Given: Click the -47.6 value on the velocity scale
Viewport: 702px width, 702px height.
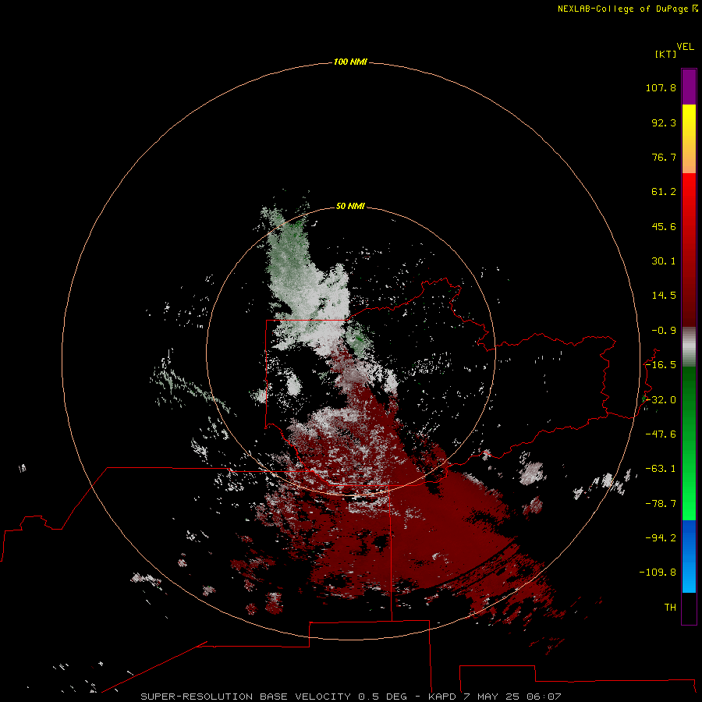Looking at the screenshot, I should pos(661,434).
